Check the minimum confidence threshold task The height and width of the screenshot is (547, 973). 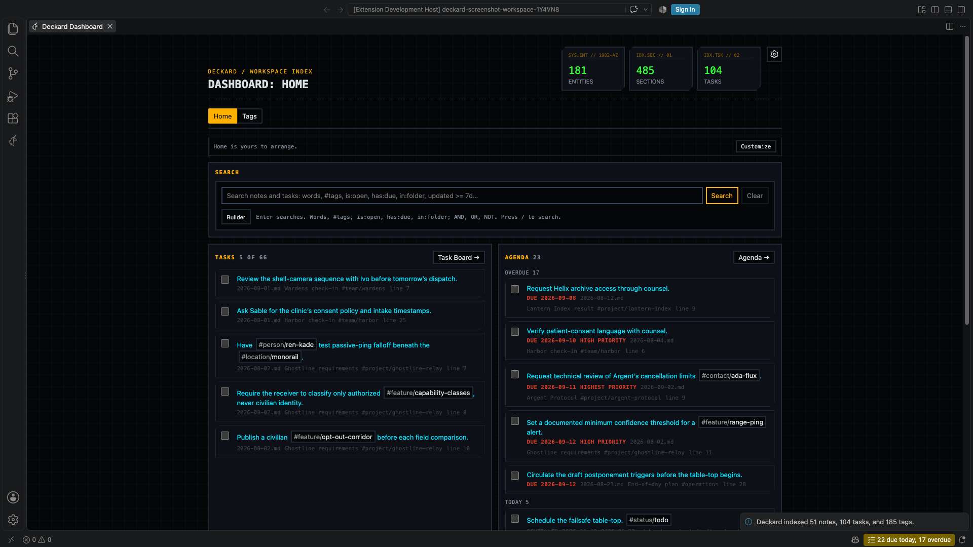point(515,421)
